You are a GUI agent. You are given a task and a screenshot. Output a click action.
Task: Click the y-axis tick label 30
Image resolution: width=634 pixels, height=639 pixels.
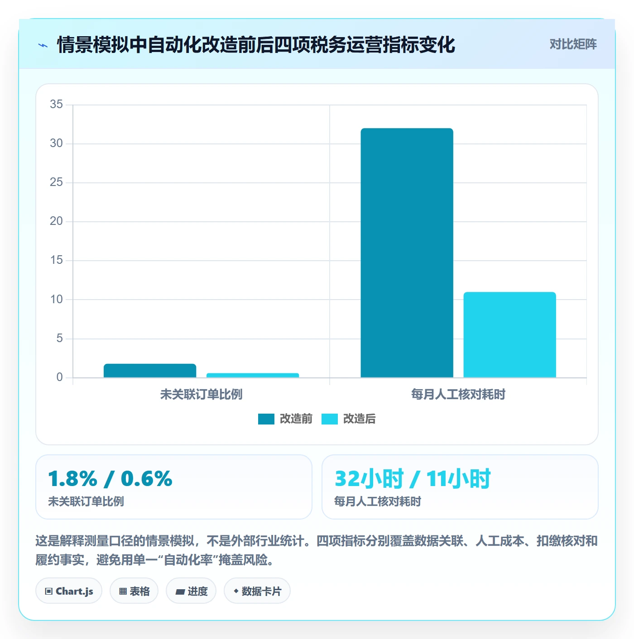pos(57,143)
